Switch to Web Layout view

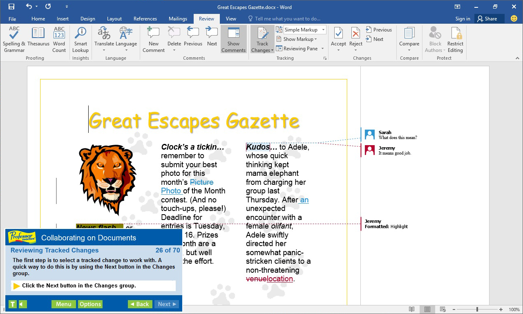click(x=442, y=309)
